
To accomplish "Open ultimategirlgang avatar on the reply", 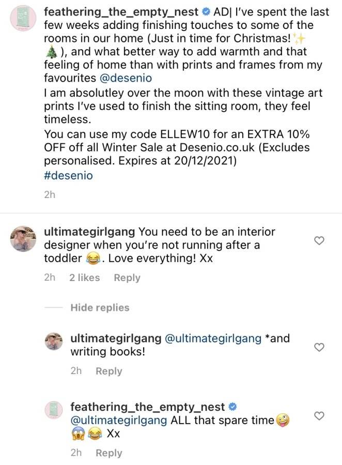I will pyautogui.click(x=54, y=342).
